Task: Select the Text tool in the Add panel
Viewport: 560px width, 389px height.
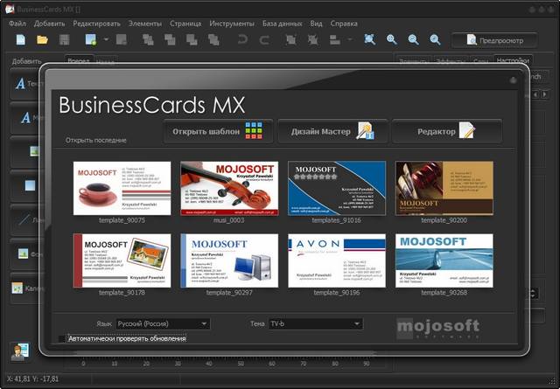Action: click(x=25, y=84)
